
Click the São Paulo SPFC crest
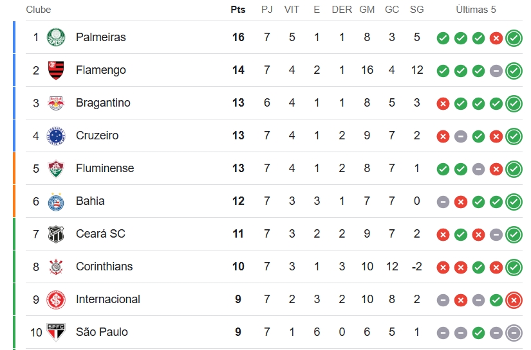[56, 333]
